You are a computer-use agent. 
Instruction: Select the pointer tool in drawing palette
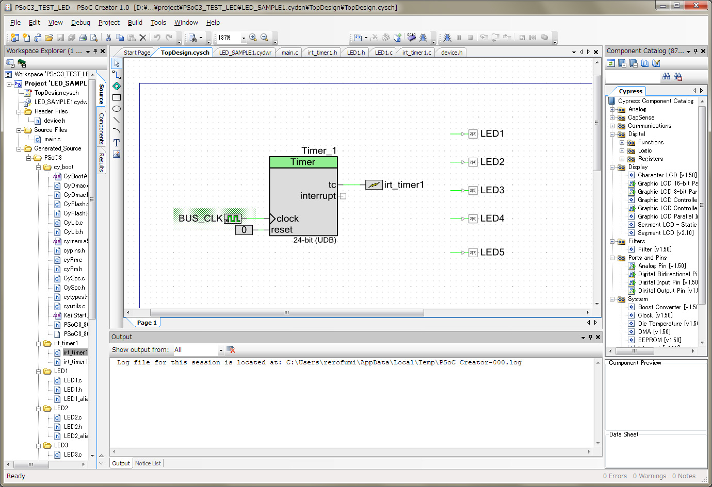117,63
